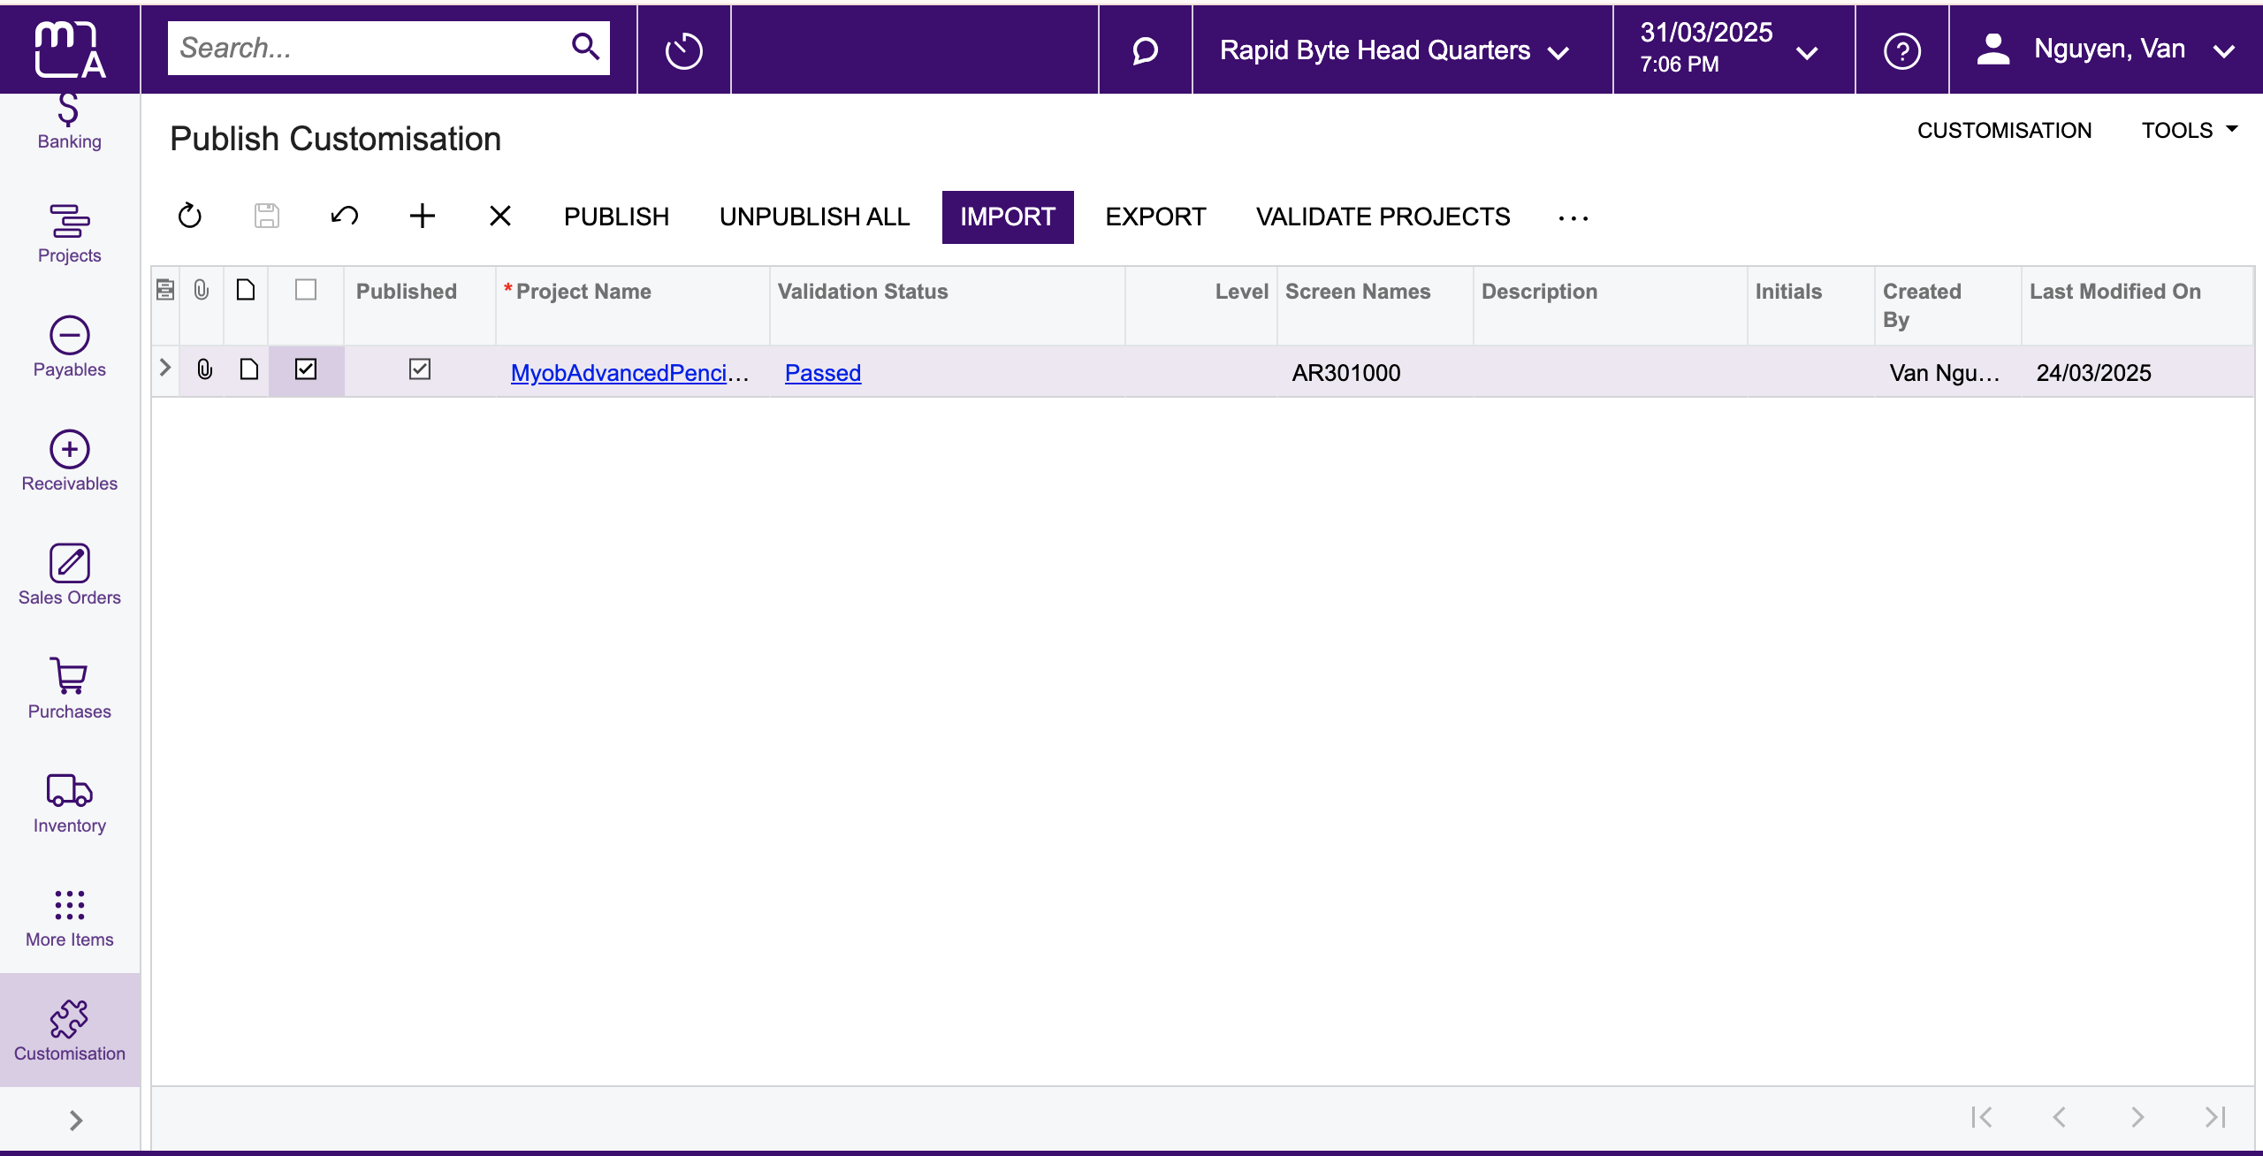The width and height of the screenshot is (2263, 1156).
Task: Click the Files paperclip header icon
Action: (x=202, y=290)
